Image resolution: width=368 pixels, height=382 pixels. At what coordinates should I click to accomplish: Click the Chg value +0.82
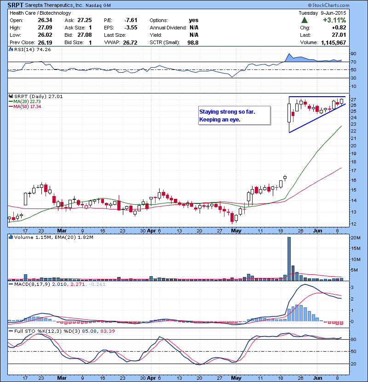(339, 28)
